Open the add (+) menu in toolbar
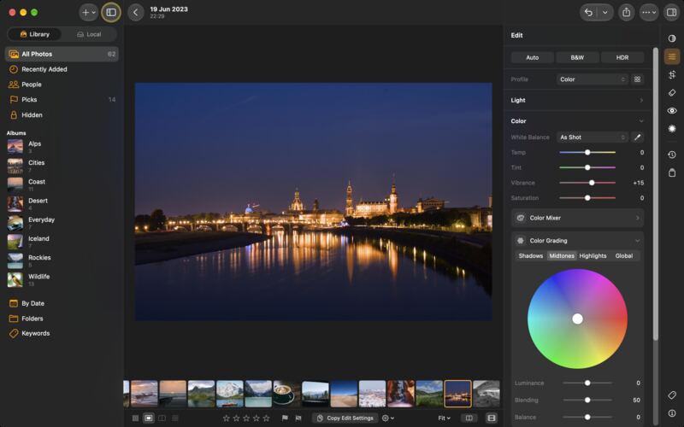The width and height of the screenshot is (684, 427). pyautogui.click(x=89, y=12)
